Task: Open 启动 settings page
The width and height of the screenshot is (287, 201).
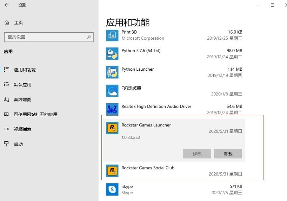Action: [x=18, y=144]
